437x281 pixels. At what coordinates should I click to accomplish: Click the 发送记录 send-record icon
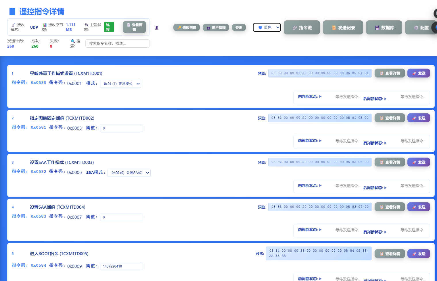pos(333,27)
